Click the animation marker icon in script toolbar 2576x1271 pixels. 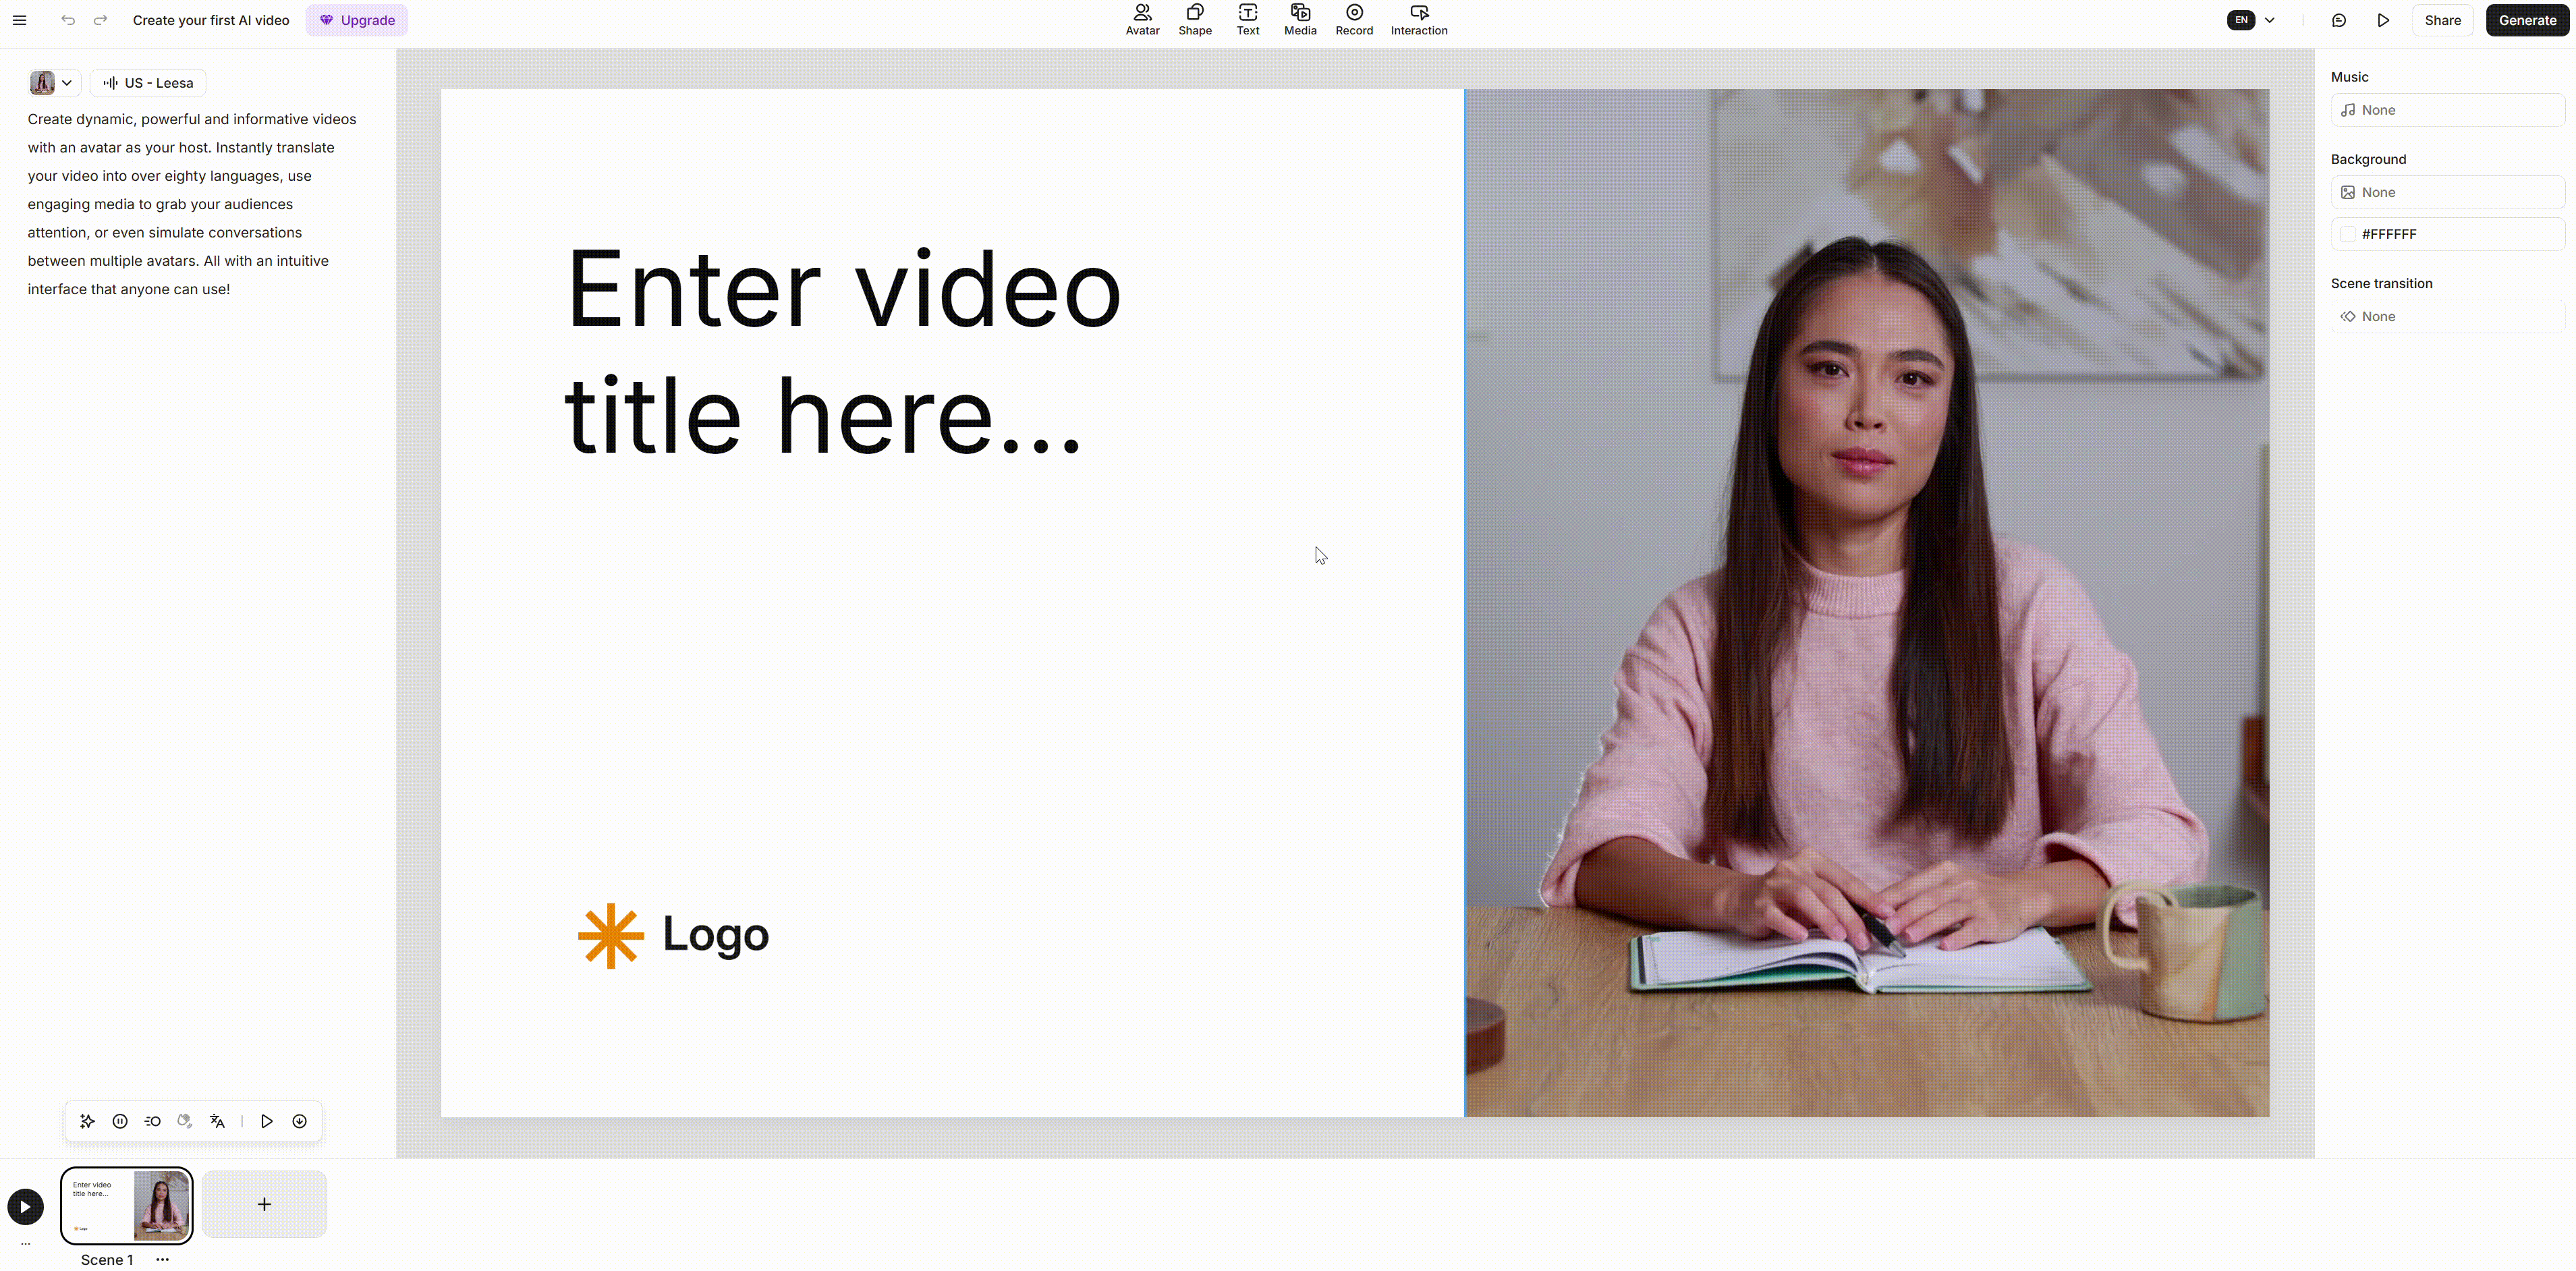point(152,1121)
